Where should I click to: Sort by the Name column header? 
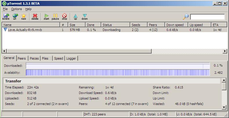[x=31, y=25]
